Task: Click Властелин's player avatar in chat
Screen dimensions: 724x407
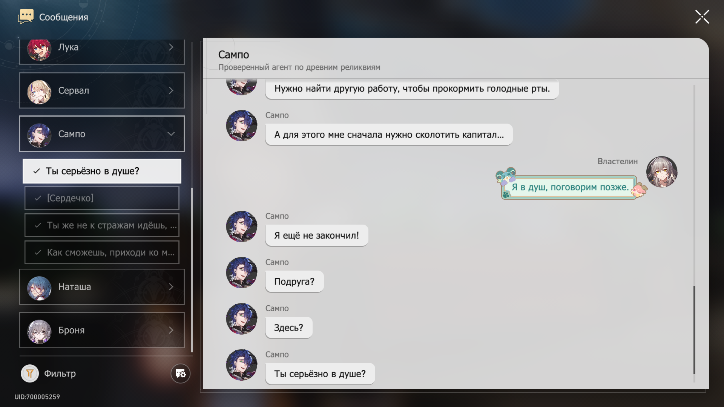Action: (x=662, y=172)
